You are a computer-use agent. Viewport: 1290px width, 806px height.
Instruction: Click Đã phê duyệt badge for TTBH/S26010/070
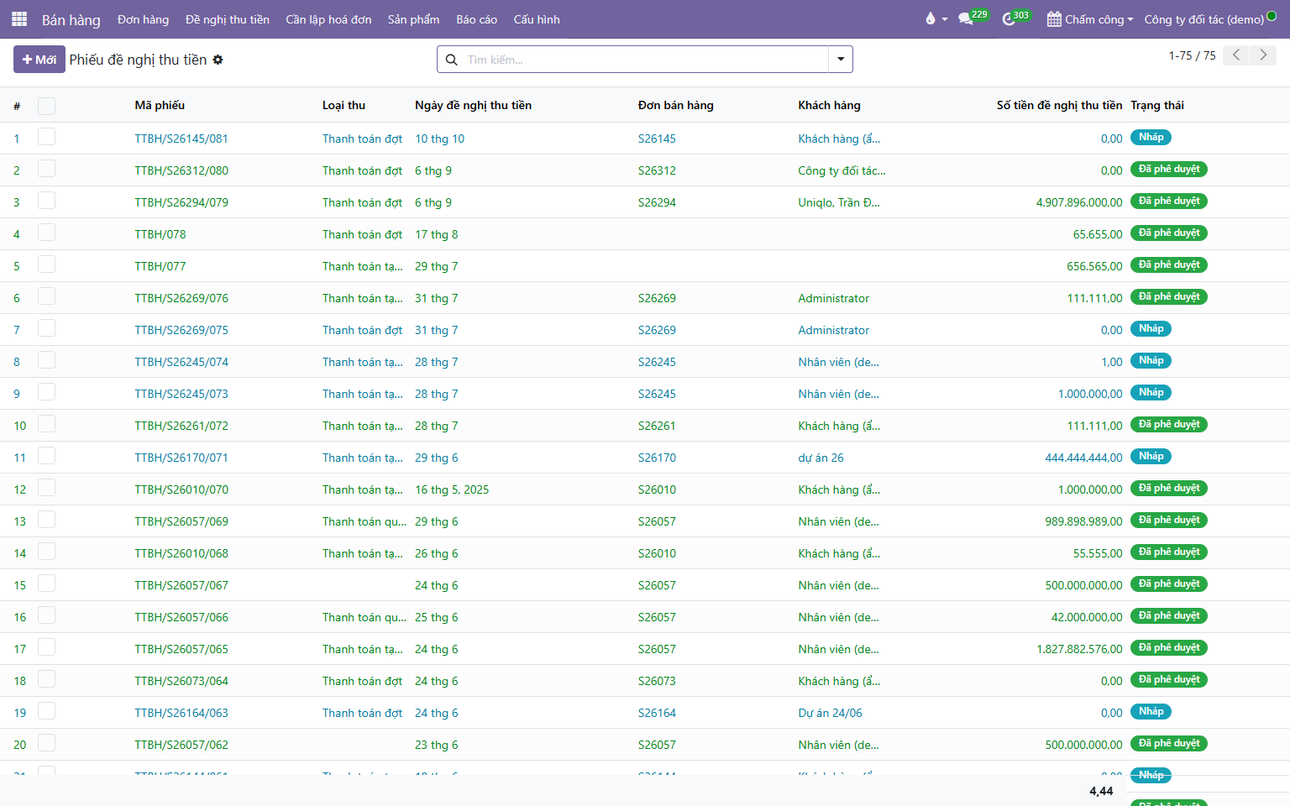click(1169, 488)
